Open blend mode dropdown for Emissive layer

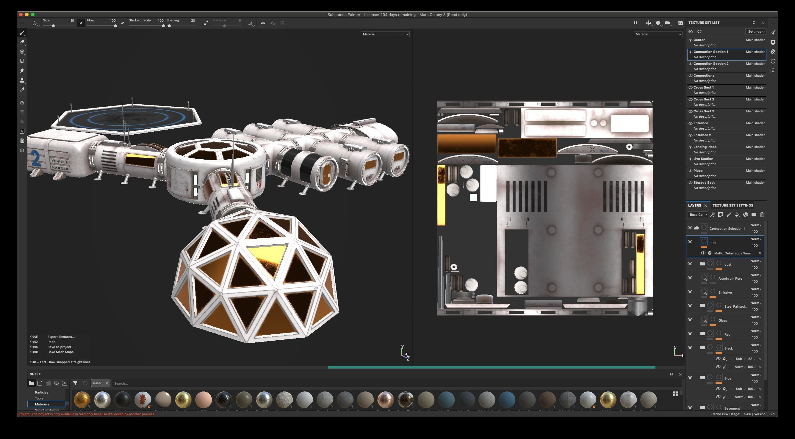[x=756, y=289]
